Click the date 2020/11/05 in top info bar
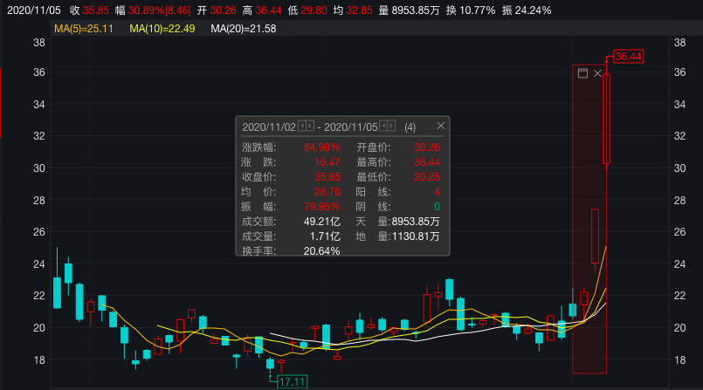Screen dimensions: 703x390 pos(30,10)
